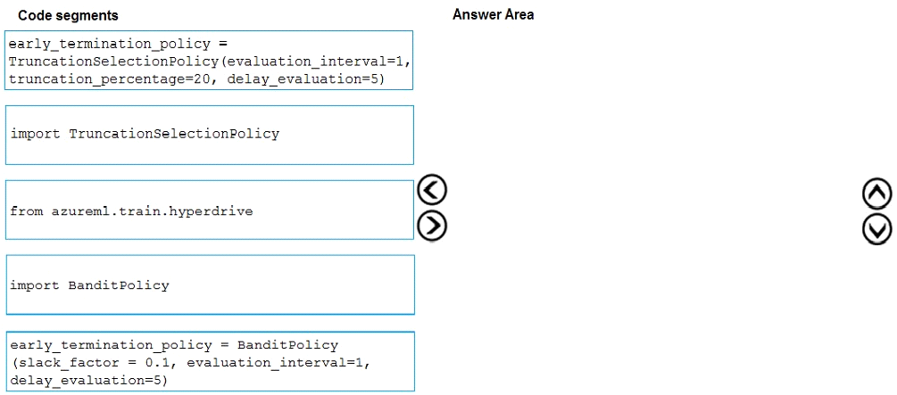Click 'TruncationSelectionPolicy' in the import segment

174,134
